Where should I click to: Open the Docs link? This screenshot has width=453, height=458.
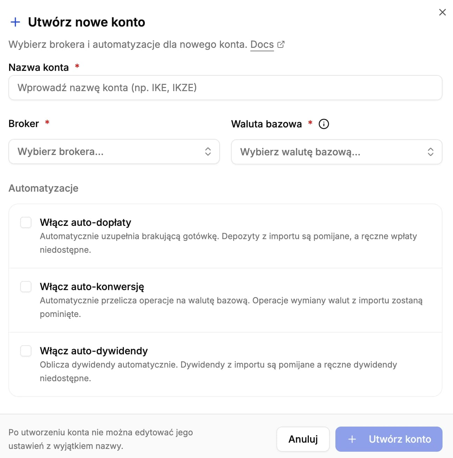pyautogui.click(x=262, y=45)
